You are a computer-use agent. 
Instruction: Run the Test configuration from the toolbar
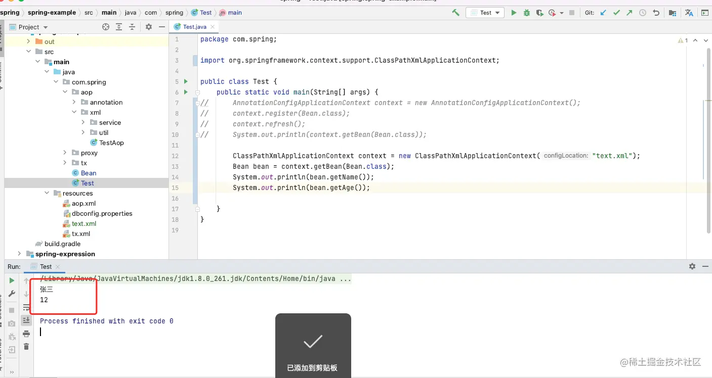point(514,13)
